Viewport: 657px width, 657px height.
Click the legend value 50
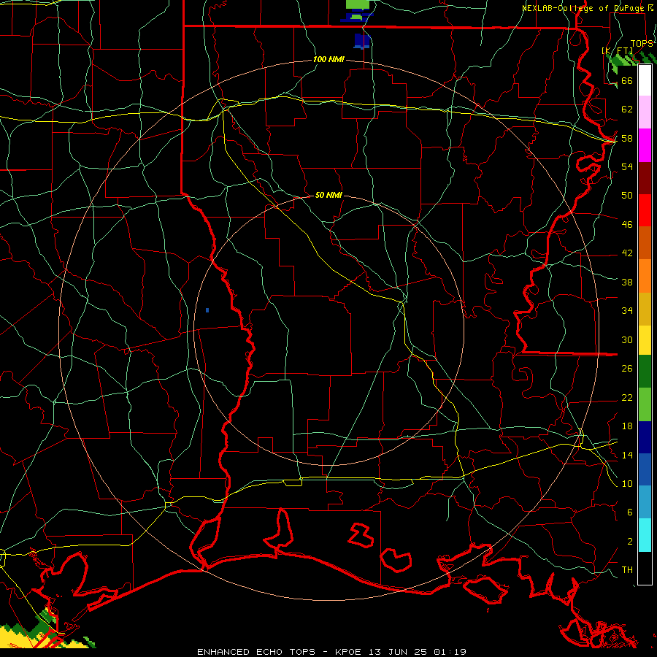point(627,195)
